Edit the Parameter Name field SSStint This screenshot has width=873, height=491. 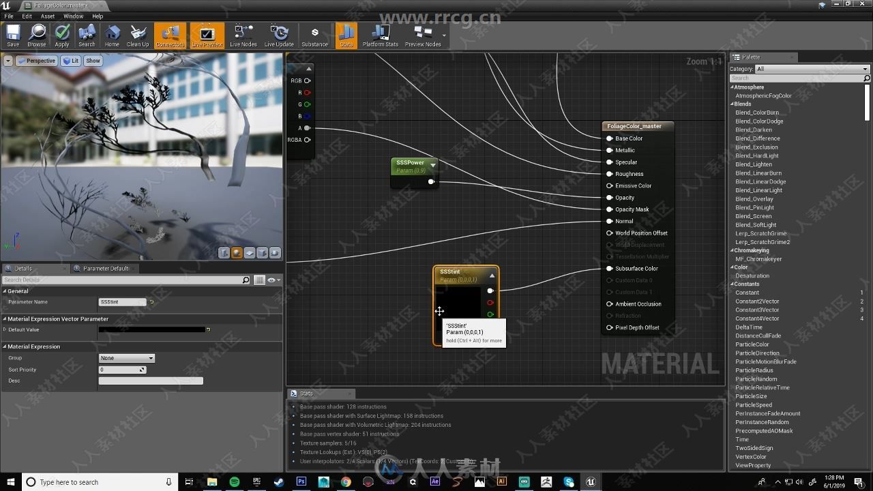coord(122,301)
